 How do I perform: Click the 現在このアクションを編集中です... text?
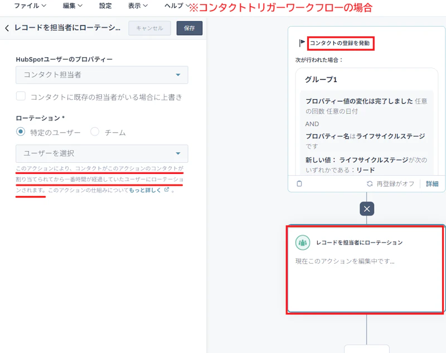(345, 261)
